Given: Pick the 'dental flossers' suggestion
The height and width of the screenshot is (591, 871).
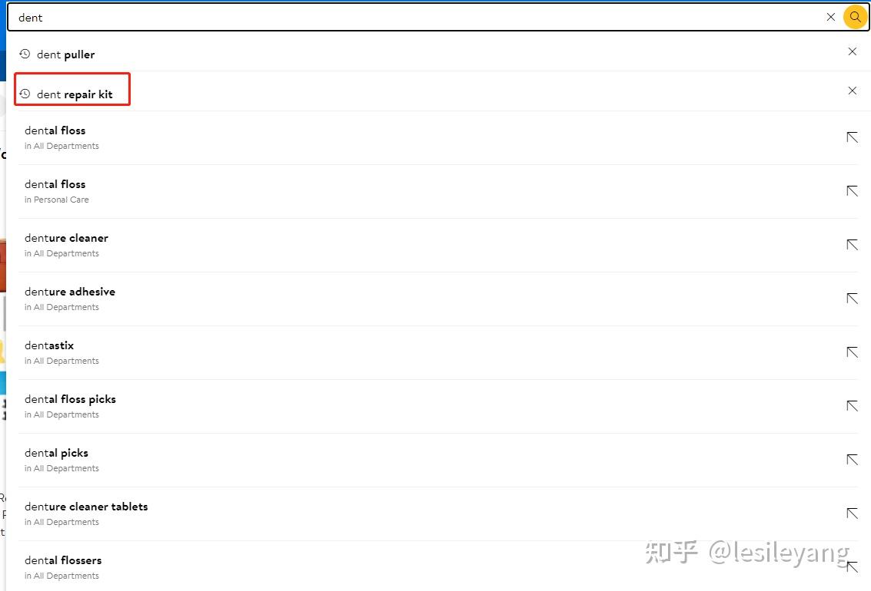Looking at the screenshot, I should pos(63,560).
